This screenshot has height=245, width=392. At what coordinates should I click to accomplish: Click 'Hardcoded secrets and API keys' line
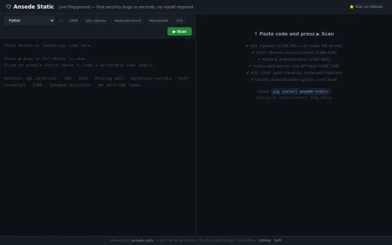pyautogui.click(x=294, y=66)
